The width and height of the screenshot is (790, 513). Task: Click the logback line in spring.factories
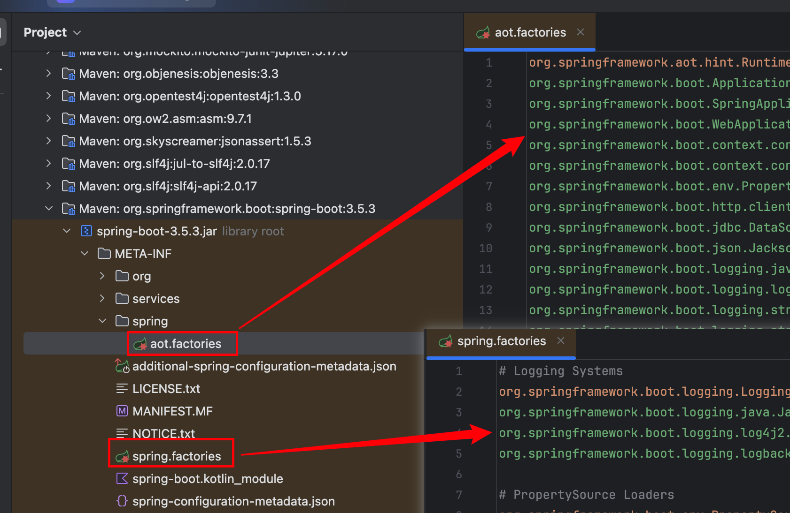pyautogui.click(x=644, y=453)
